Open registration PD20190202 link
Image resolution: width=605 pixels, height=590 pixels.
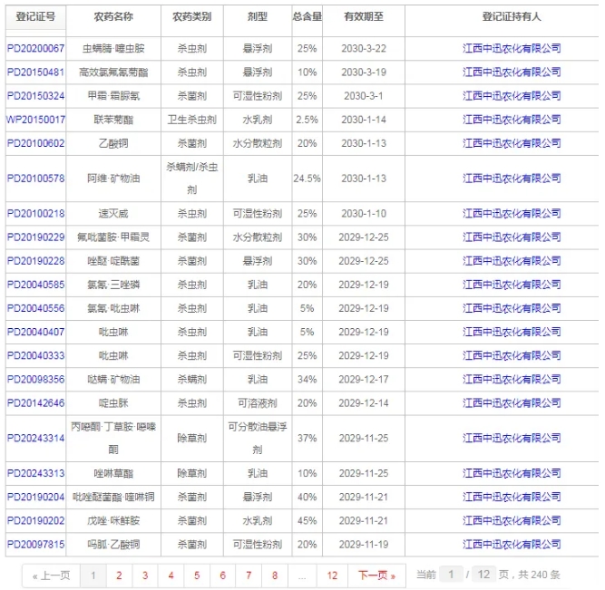(36, 520)
